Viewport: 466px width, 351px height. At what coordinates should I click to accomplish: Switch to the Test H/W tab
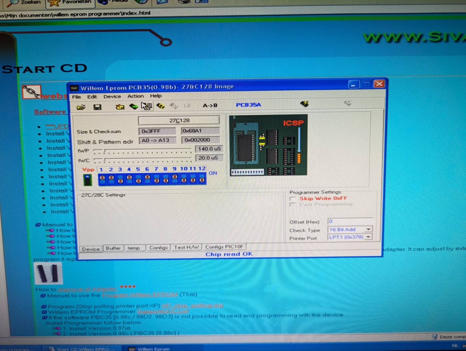[186, 247]
